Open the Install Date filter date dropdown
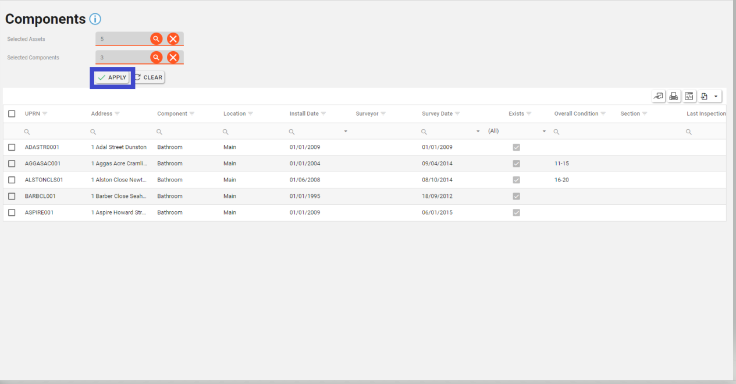This screenshot has height=384, width=736. click(x=346, y=131)
